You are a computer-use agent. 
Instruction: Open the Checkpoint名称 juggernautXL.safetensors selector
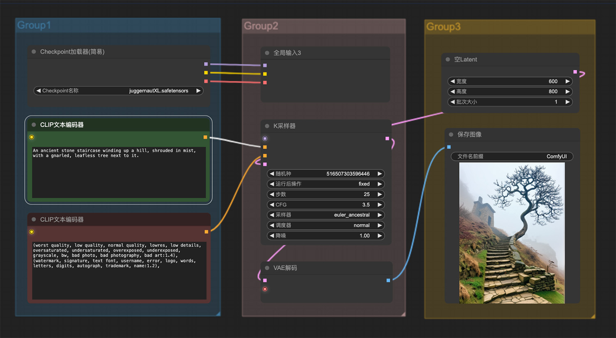118,91
